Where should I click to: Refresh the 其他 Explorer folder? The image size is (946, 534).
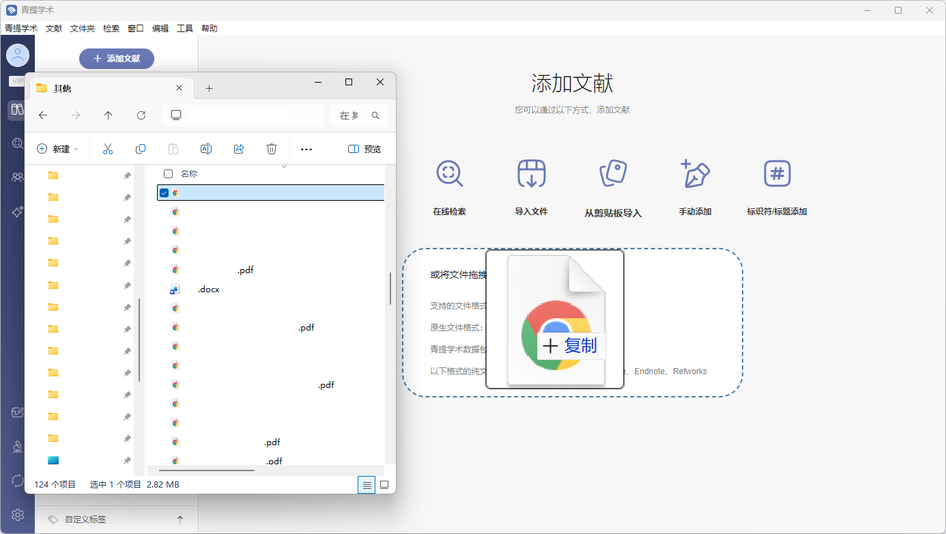click(x=141, y=115)
